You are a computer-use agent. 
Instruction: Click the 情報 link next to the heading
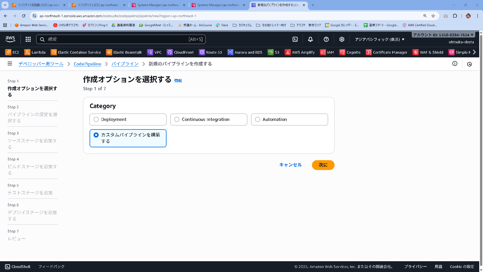178,81
